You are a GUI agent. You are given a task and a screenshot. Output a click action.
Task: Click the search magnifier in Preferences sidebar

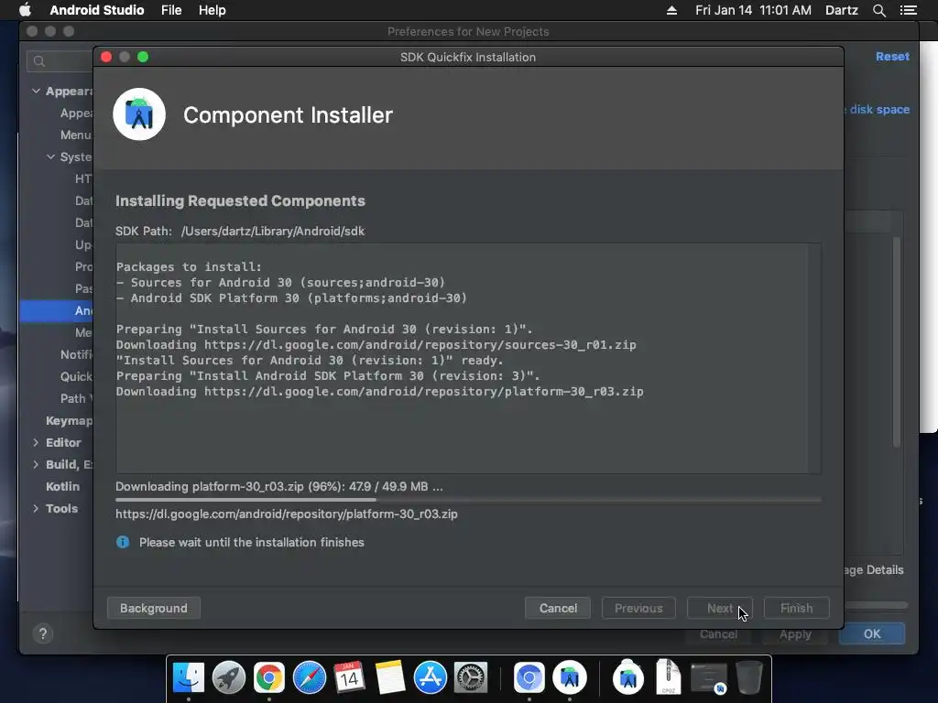tap(39, 61)
